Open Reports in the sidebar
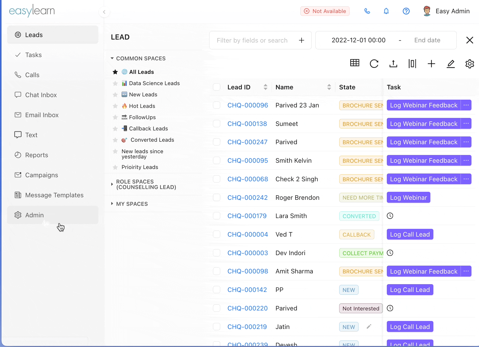The image size is (479, 347). point(37,155)
